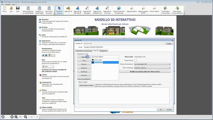Show preview with Adobe Reader
This screenshot has height=120, width=213.
click(x=28, y=10)
